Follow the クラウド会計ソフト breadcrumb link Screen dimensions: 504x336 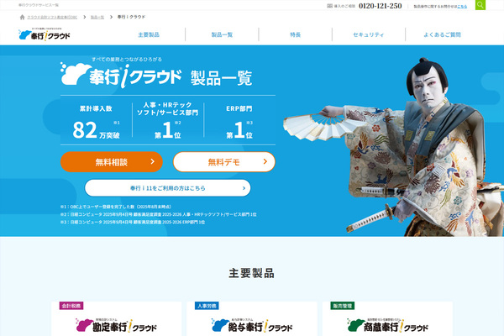(x=52, y=17)
